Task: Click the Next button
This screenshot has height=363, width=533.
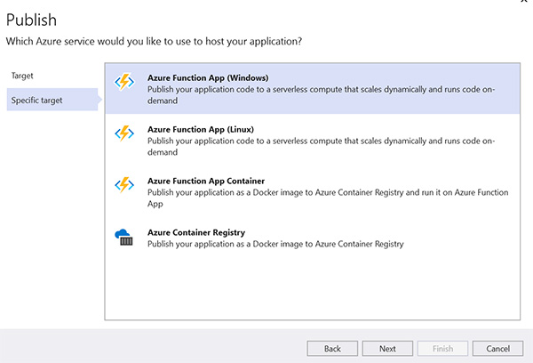Action: [x=387, y=349]
